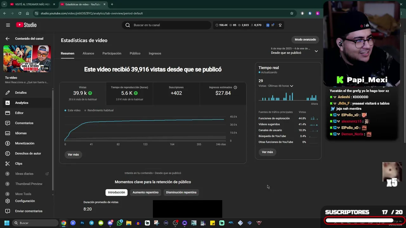This screenshot has height=228, width=406.
Task: Select the Suscriptores metric card
Action: 176,94
